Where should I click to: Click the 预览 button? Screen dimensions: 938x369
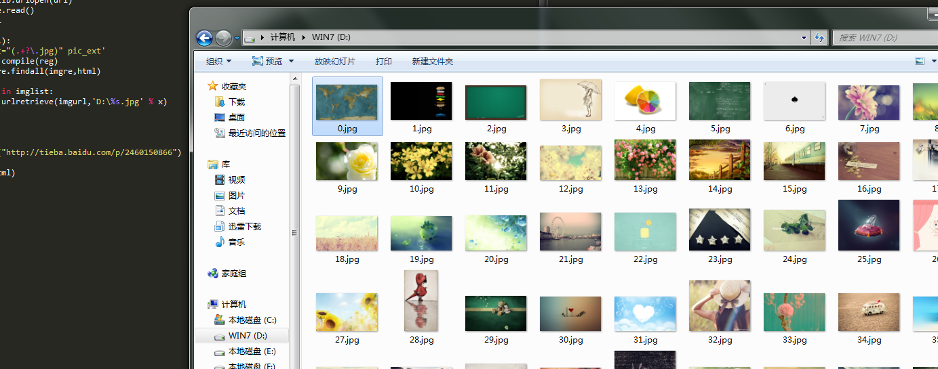pyautogui.click(x=267, y=62)
